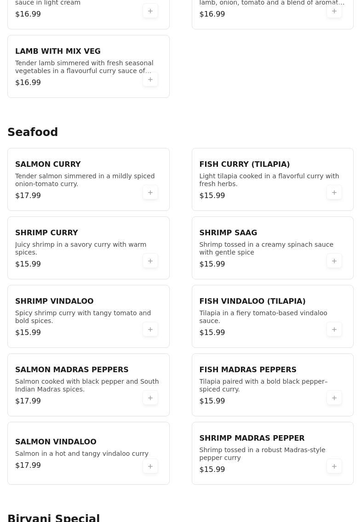Add Salmon Madras Peppers with plus icon
361x522 pixels.
[150, 398]
